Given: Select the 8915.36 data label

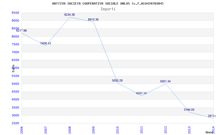Looking at the screenshot, I should [93, 19].
